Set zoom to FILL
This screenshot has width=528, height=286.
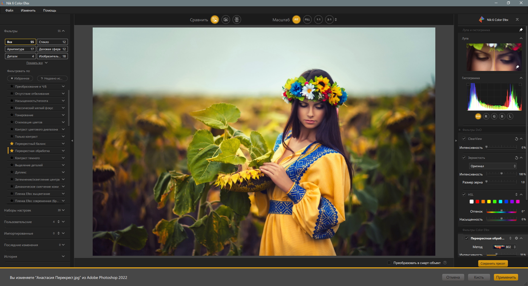point(307,20)
